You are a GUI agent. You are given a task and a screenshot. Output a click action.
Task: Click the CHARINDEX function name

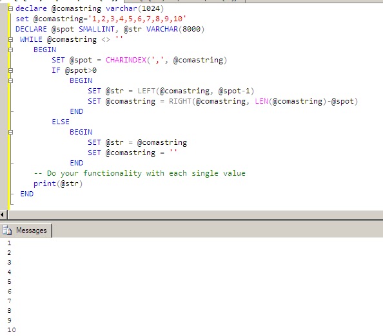click(x=126, y=60)
